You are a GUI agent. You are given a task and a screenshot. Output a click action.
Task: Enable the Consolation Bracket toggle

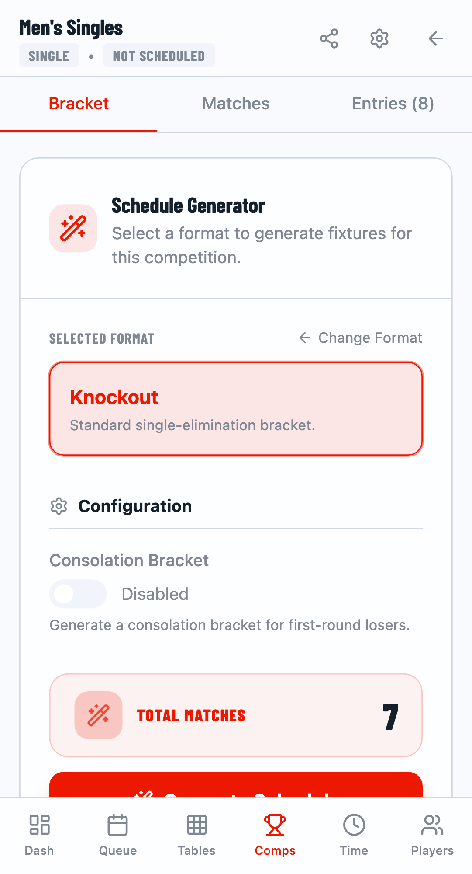(x=78, y=594)
